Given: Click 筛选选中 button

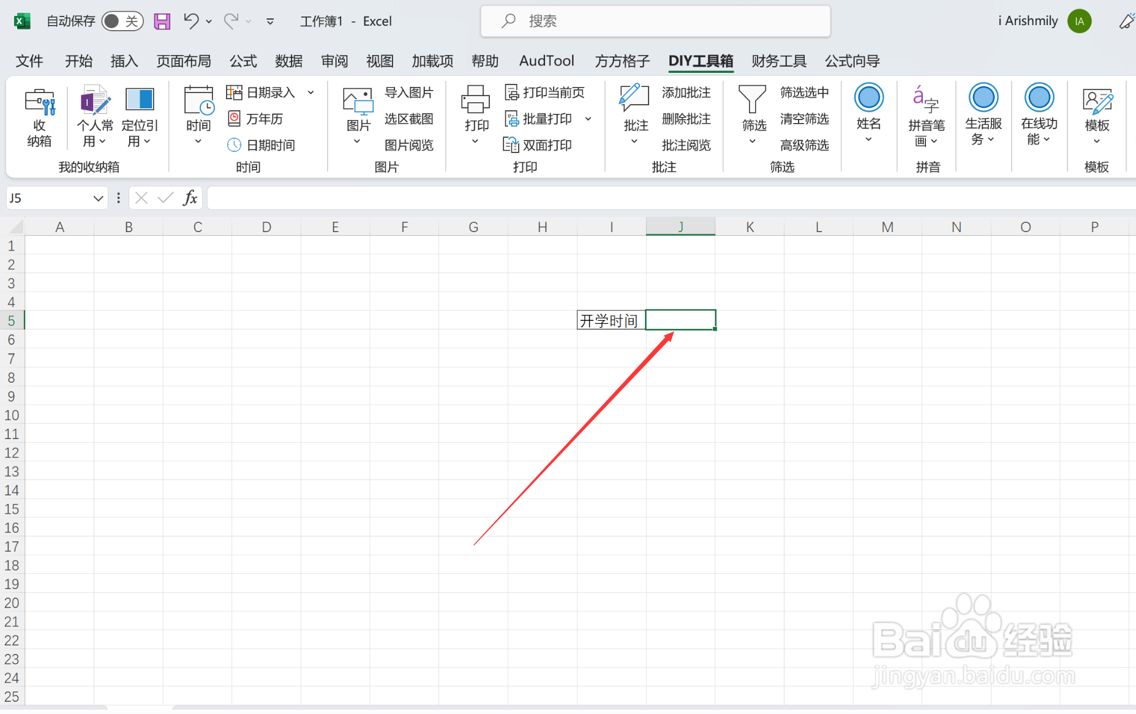Looking at the screenshot, I should pyautogui.click(x=804, y=92).
